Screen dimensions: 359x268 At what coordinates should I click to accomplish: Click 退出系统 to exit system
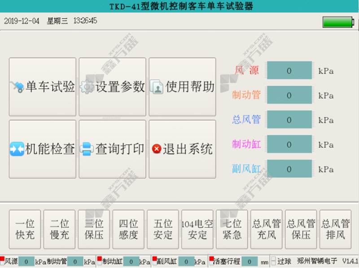pyautogui.click(x=182, y=149)
